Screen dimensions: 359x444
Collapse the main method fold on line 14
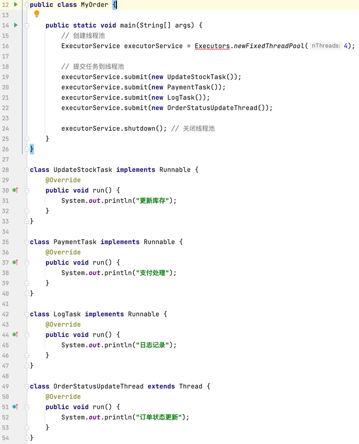tap(27, 26)
